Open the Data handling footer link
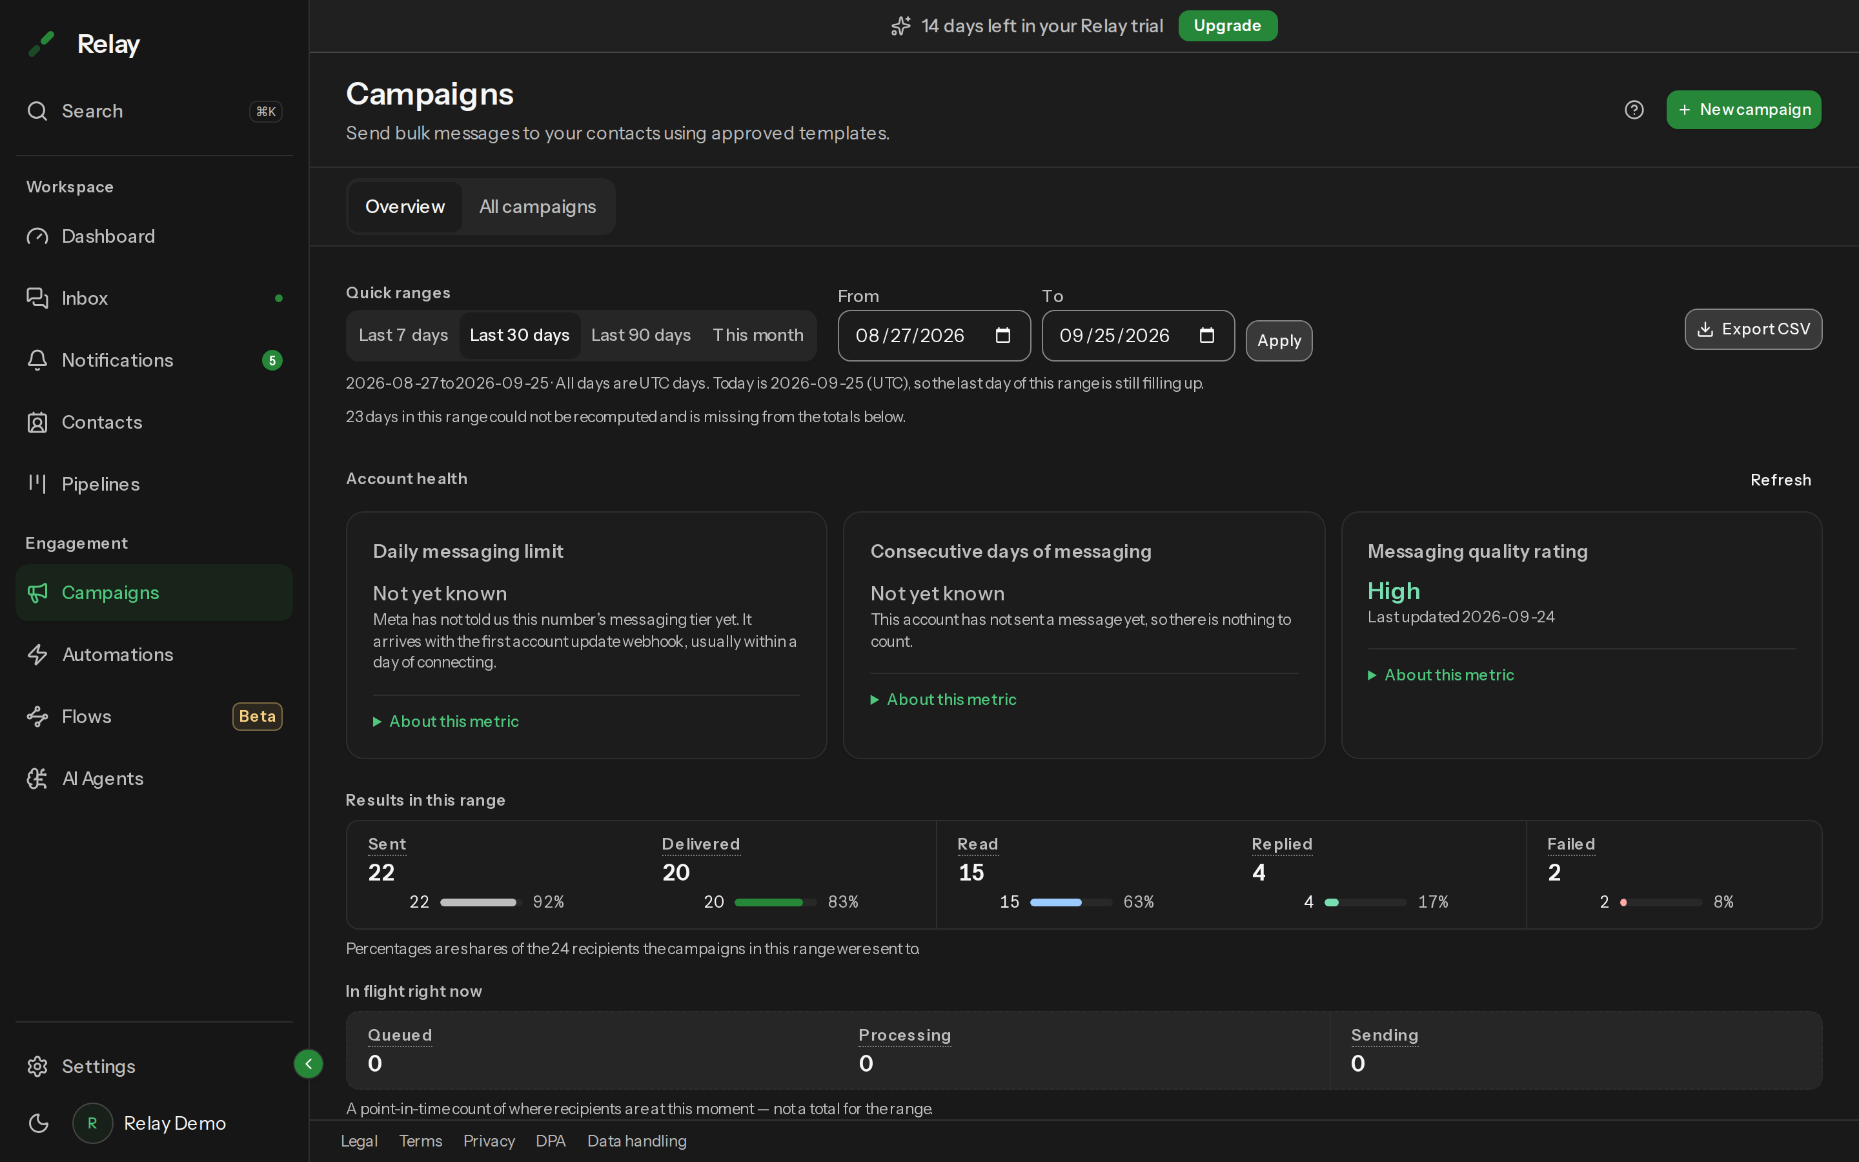Viewport: 1859px width, 1162px height. 637,1141
